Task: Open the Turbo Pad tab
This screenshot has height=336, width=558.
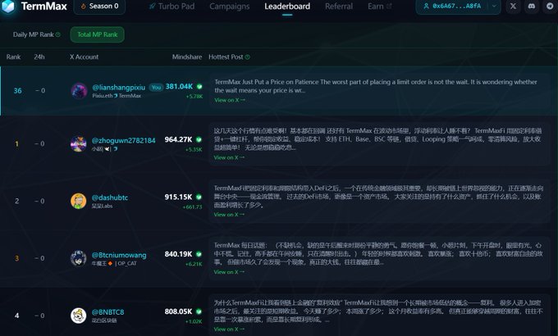Action: pos(172,7)
